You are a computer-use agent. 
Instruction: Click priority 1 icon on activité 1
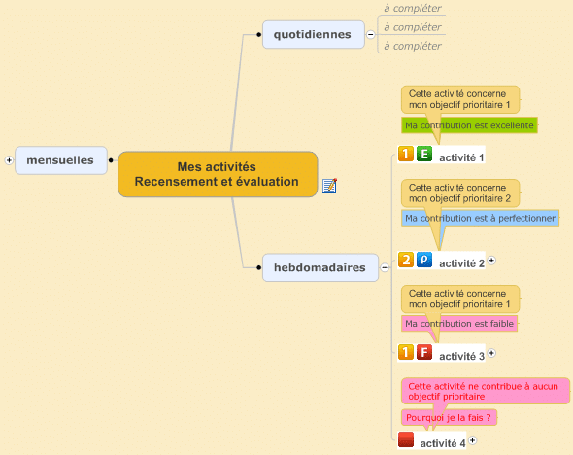(x=406, y=154)
